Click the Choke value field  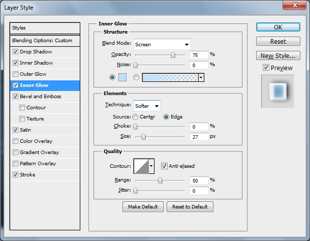tap(199, 127)
